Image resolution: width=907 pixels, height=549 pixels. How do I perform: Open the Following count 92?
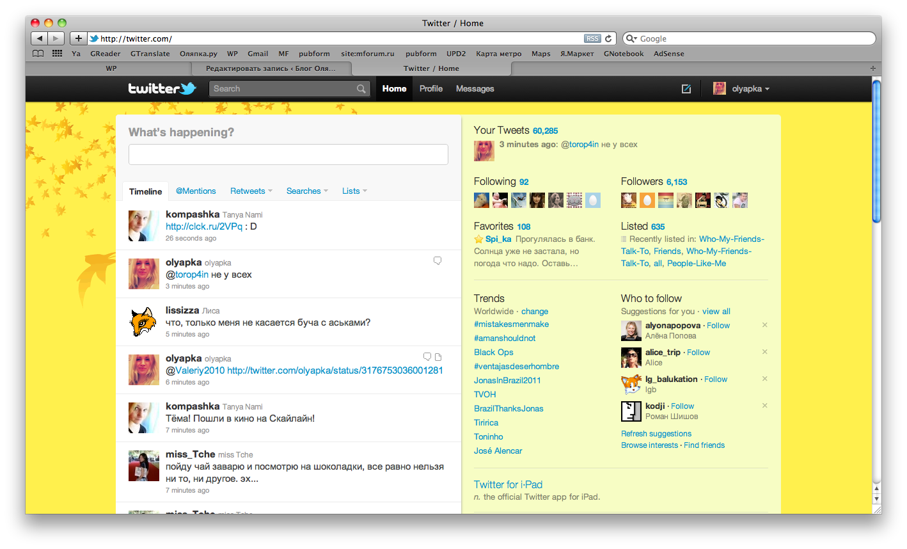click(x=524, y=182)
